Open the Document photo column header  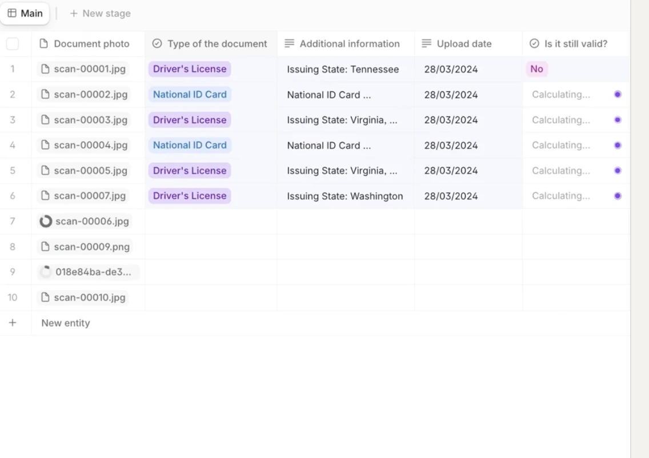pyautogui.click(x=88, y=43)
